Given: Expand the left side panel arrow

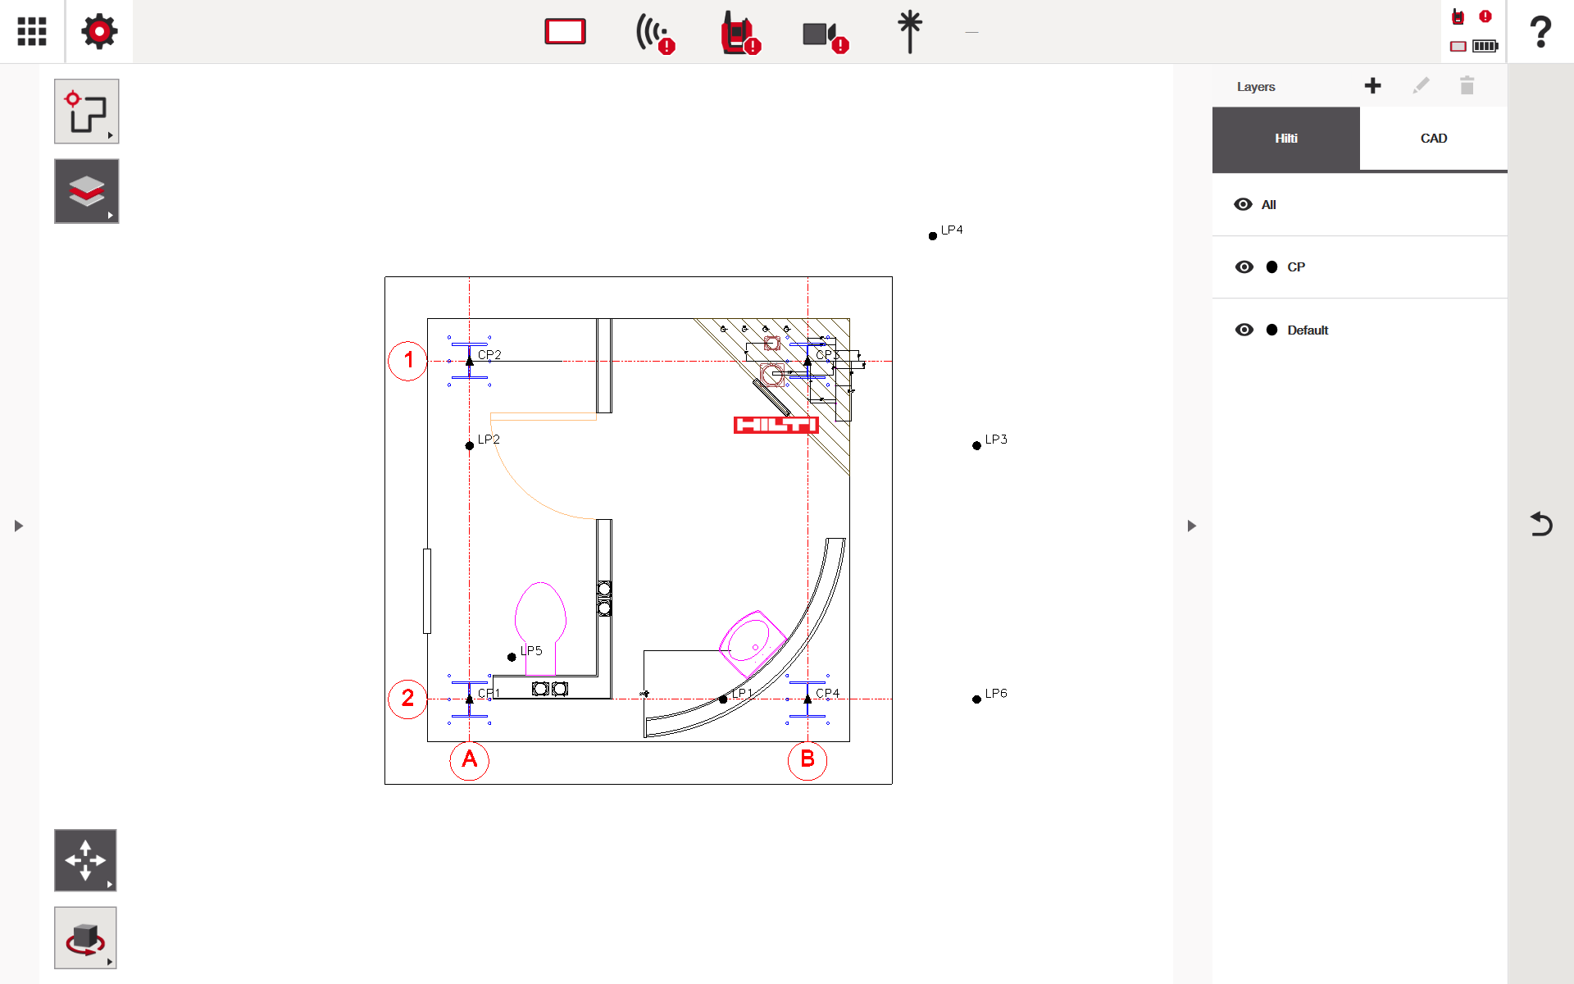Looking at the screenshot, I should 19,526.
